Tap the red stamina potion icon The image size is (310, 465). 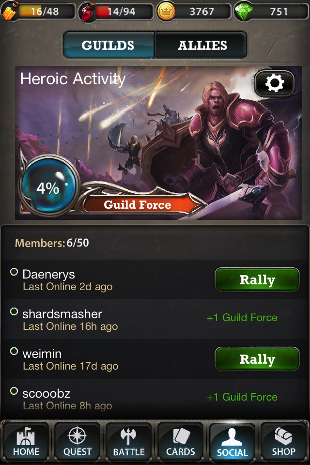click(87, 12)
